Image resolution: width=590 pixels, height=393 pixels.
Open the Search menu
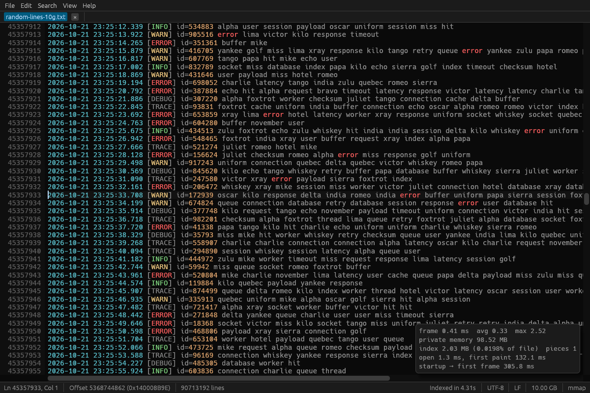click(x=47, y=5)
